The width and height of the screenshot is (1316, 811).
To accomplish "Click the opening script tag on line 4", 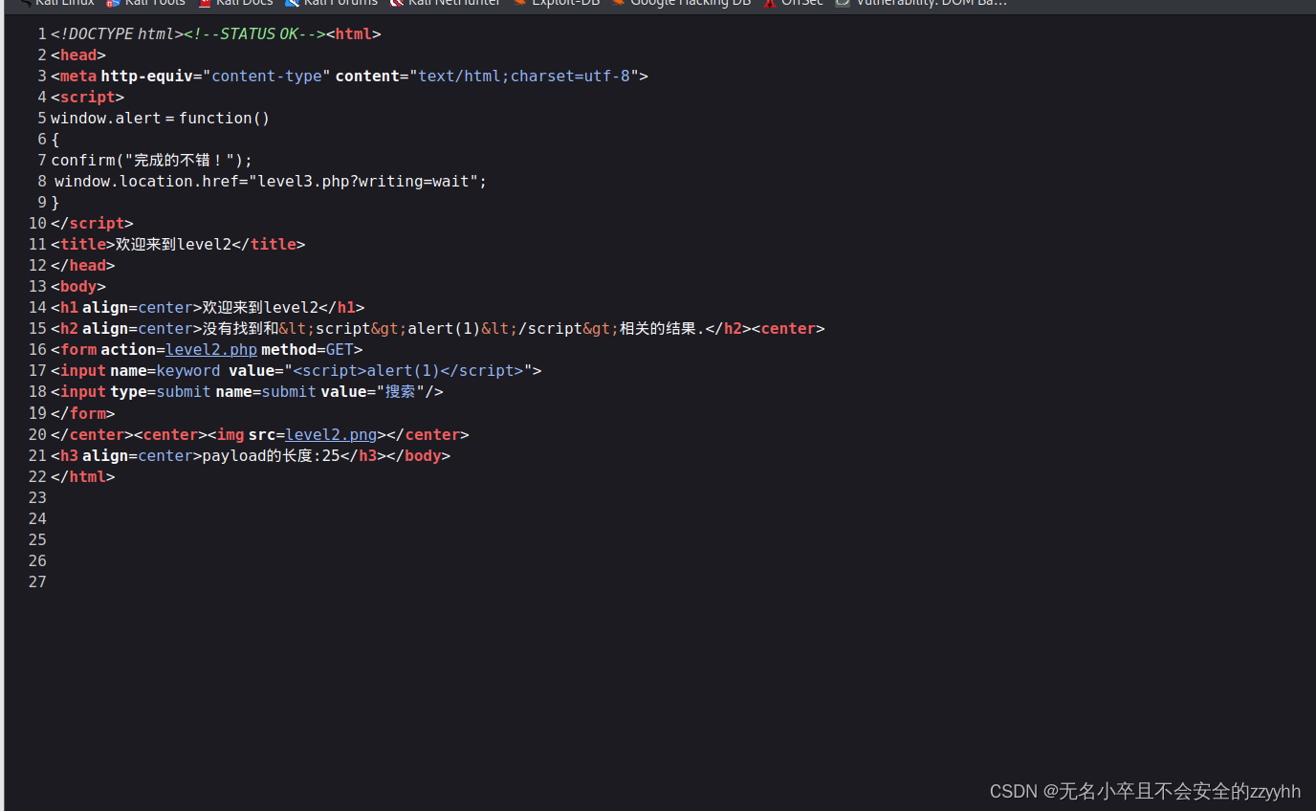I will point(87,98).
